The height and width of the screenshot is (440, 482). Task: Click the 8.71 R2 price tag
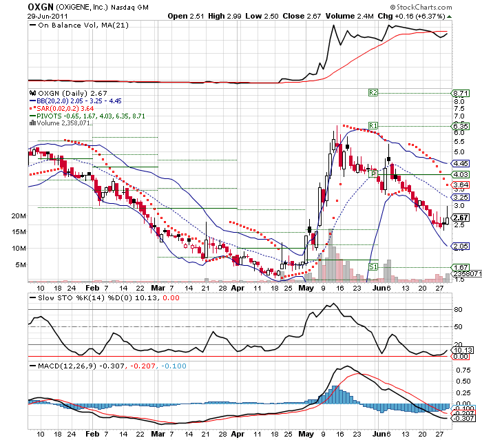[x=461, y=93]
